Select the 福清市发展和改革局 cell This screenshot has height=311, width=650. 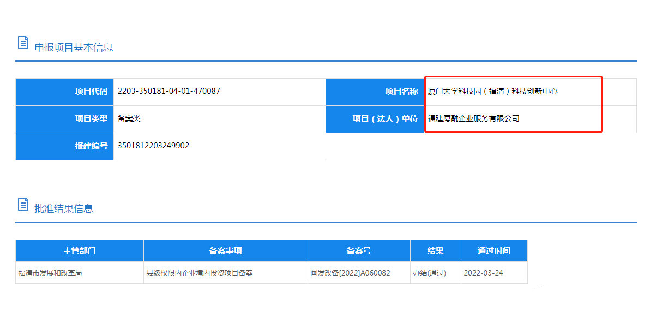[x=80, y=273]
